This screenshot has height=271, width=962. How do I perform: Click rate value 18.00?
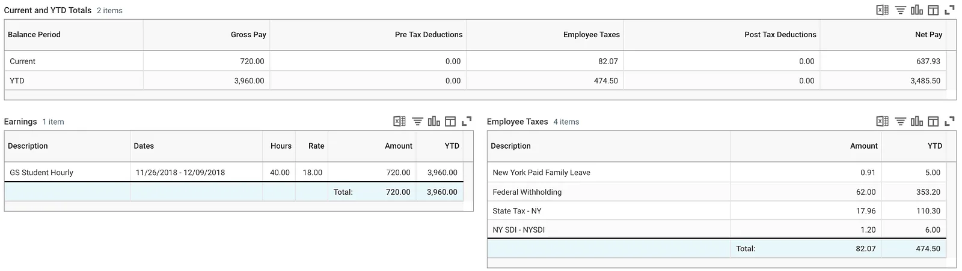coord(313,172)
